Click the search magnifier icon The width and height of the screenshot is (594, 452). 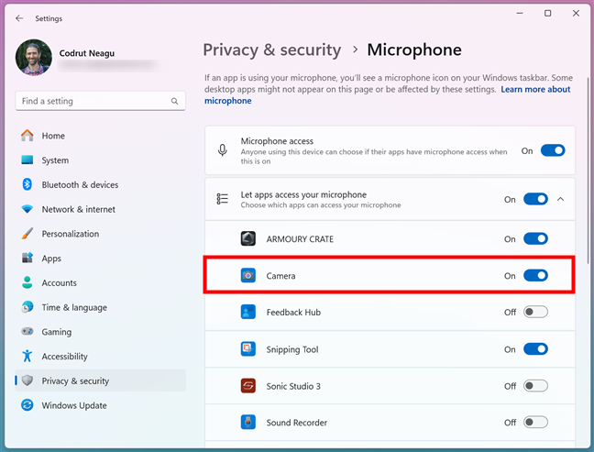(x=174, y=101)
